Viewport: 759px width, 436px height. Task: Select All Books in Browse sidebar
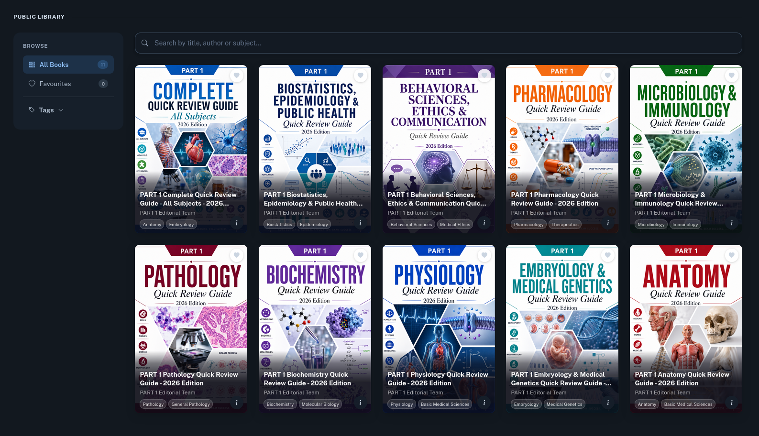click(x=68, y=65)
